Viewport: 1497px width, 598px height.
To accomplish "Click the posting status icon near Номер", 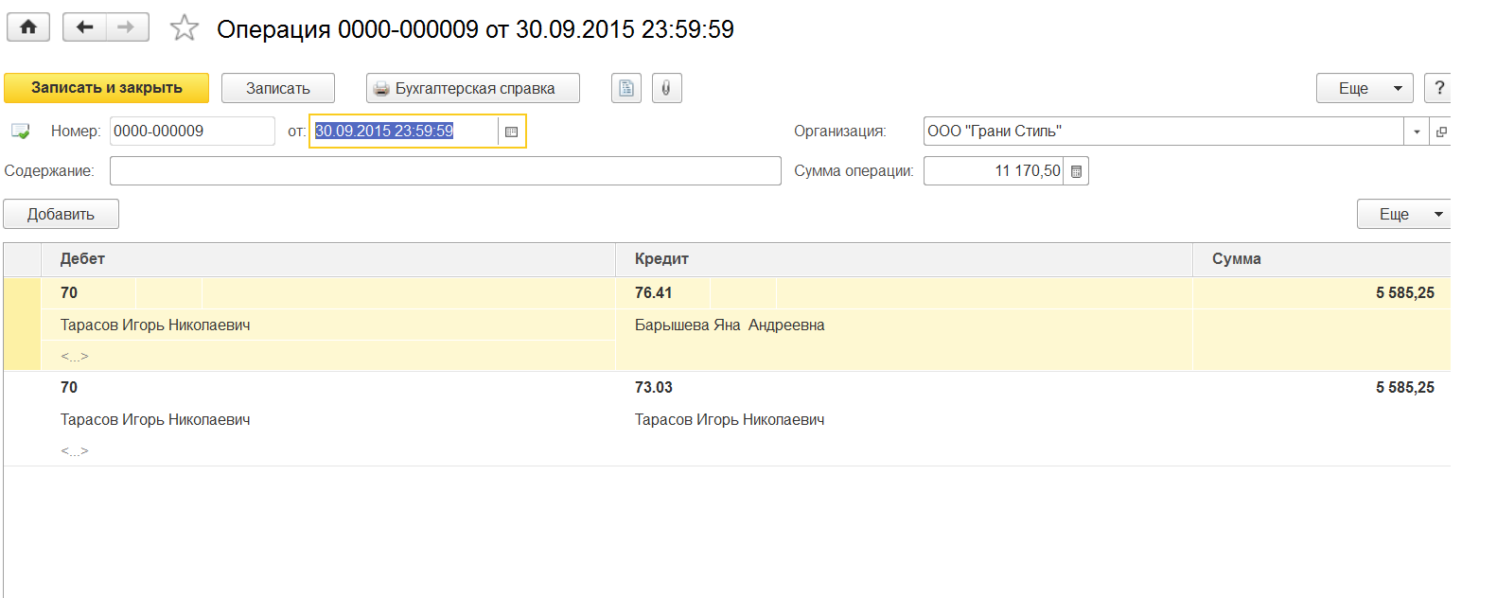I will [x=20, y=132].
